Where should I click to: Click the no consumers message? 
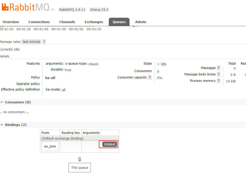click(x=15, y=112)
